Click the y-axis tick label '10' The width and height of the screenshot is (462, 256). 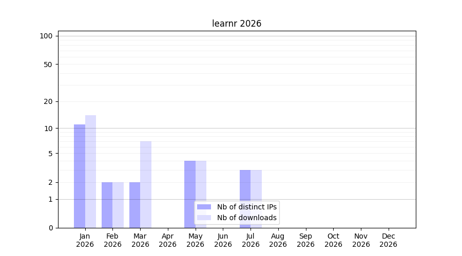[x=48, y=129]
